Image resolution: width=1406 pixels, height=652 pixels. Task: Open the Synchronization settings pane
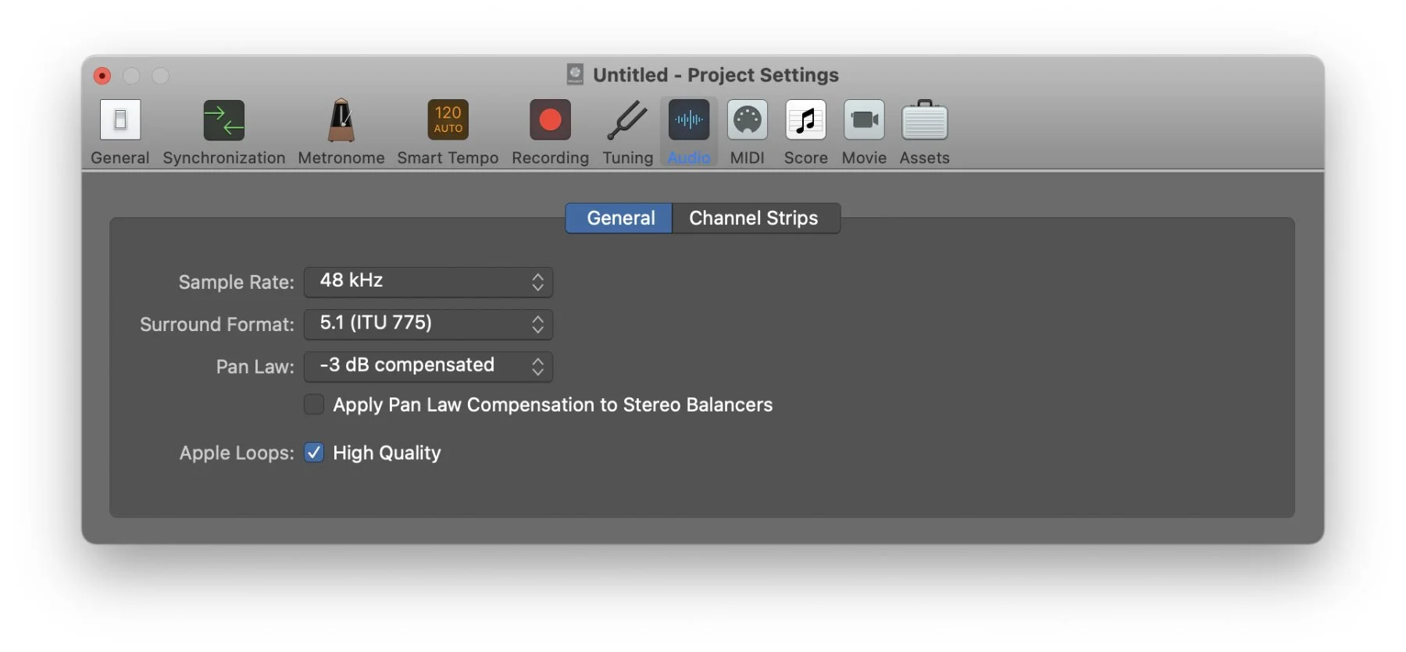coord(224,131)
